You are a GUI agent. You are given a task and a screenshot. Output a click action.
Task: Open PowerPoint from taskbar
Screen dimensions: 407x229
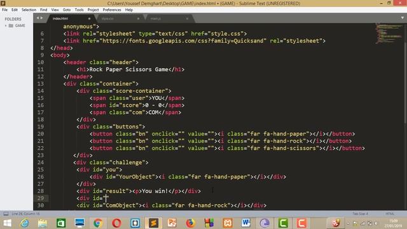click(172, 223)
